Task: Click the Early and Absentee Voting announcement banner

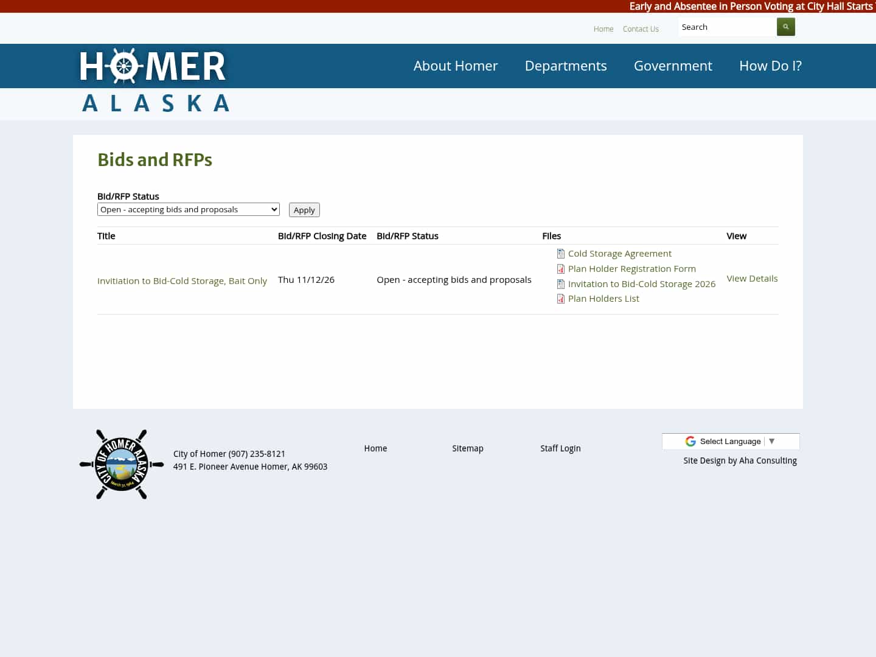Action: (752, 6)
